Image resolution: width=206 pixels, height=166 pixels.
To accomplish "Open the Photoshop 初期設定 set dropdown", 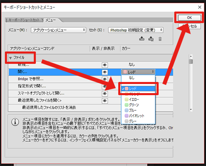I will click(136, 30).
